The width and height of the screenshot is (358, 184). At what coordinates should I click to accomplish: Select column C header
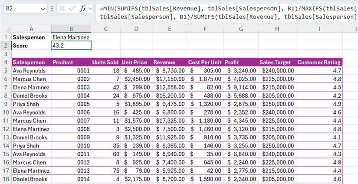106,29
